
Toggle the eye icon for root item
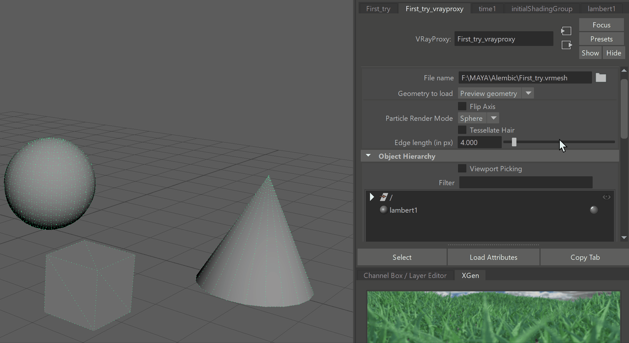(x=606, y=197)
